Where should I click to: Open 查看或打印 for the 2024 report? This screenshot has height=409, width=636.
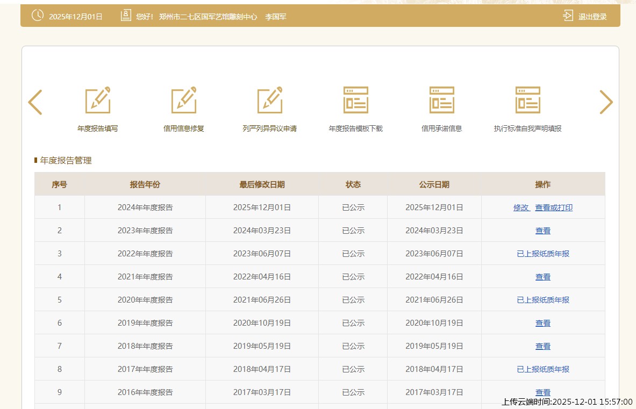[554, 207]
